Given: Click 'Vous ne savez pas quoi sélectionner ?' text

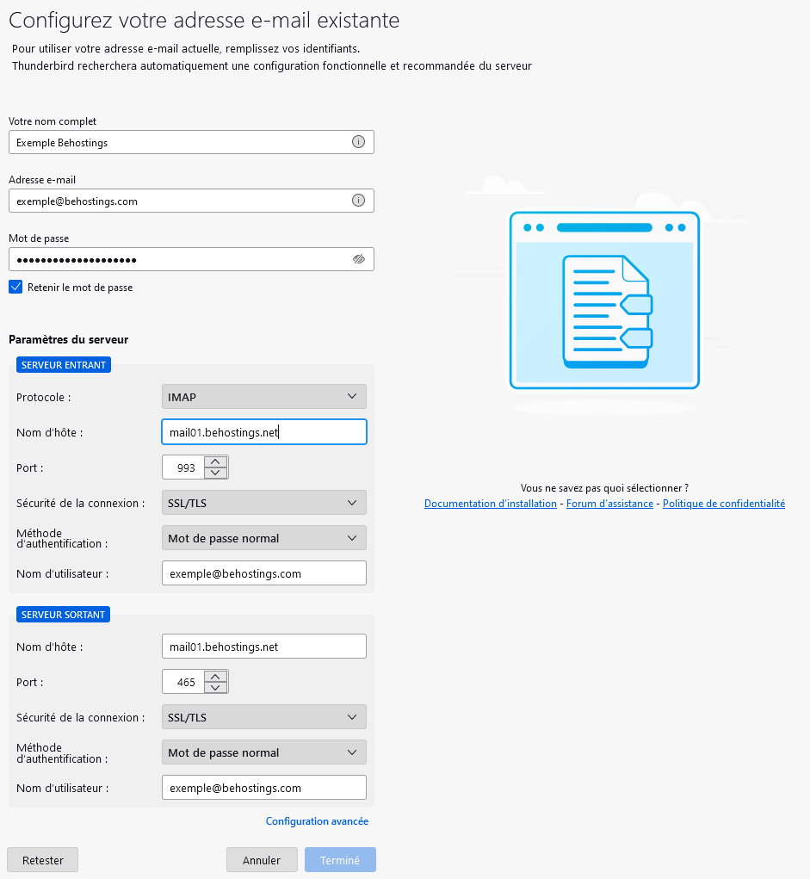Looking at the screenshot, I should click(x=604, y=487).
